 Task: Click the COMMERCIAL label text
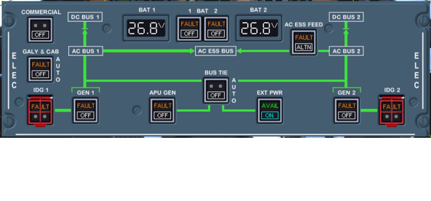point(41,12)
